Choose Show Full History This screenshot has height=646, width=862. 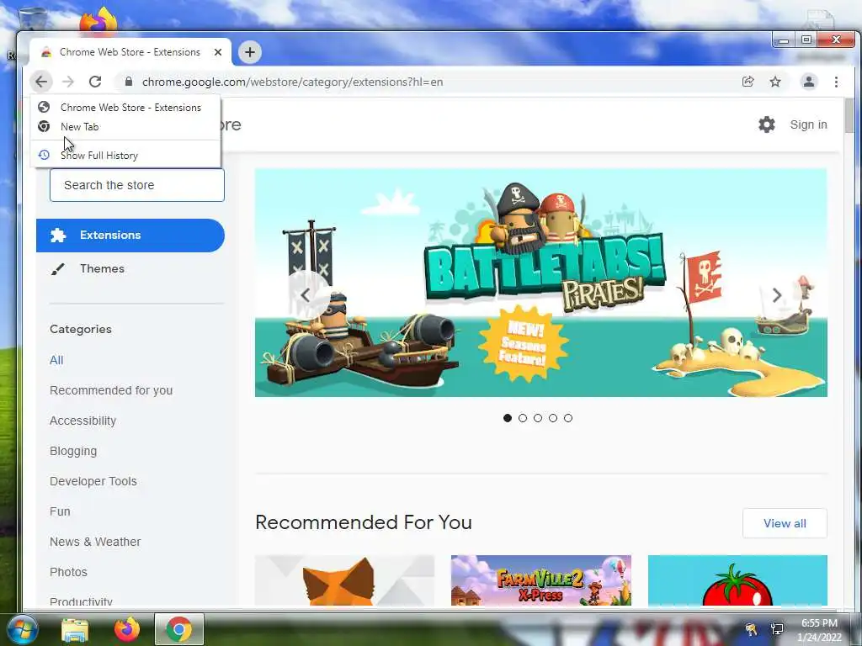point(126,156)
